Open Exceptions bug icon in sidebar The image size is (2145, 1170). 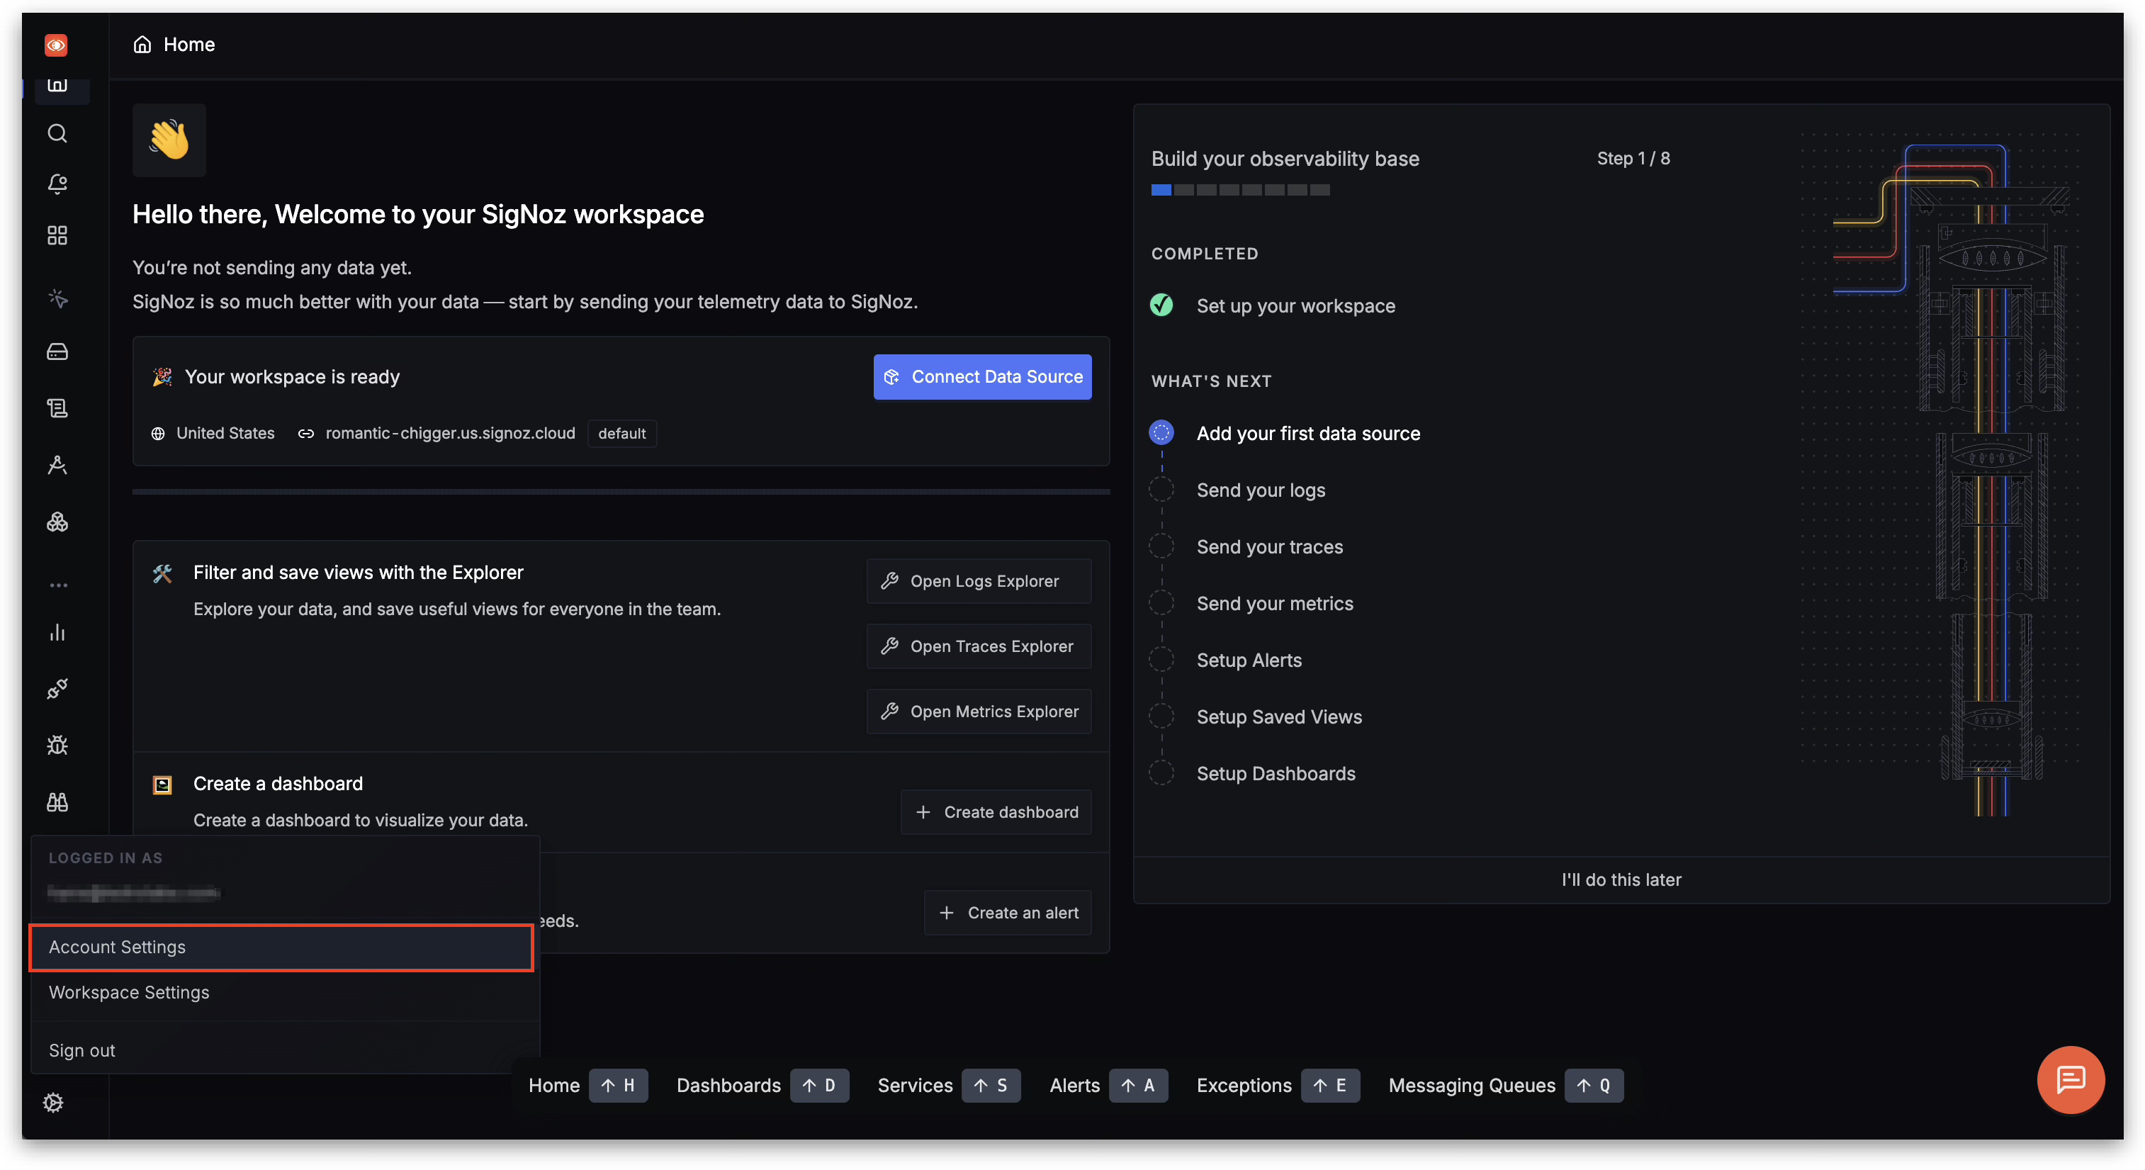[57, 746]
